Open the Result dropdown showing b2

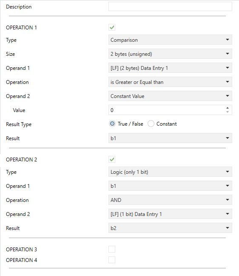point(170,228)
